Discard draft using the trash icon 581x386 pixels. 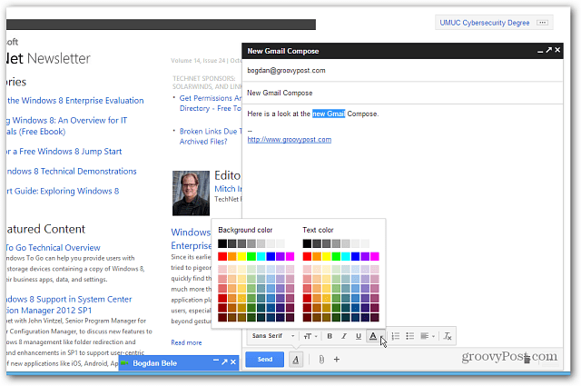pyautogui.click(x=527, y=359)
